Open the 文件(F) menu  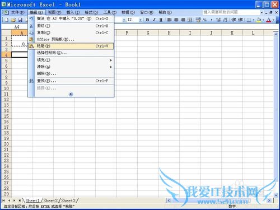17,12
